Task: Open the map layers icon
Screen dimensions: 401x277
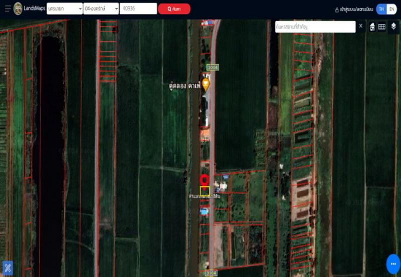Action: [x=393, y=27]
